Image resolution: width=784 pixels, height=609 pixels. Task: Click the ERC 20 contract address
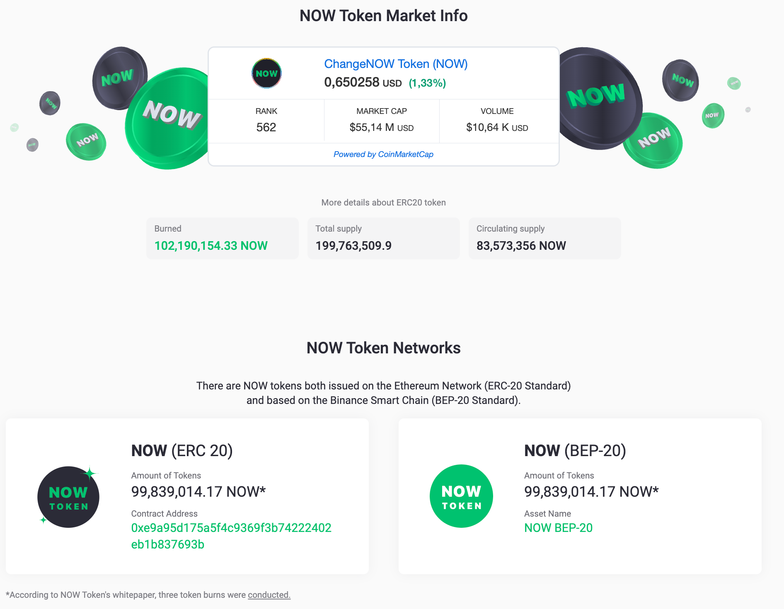(231, 536)
